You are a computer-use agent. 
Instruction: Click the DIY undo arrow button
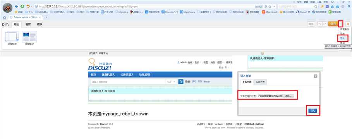(x=319, y=24)
